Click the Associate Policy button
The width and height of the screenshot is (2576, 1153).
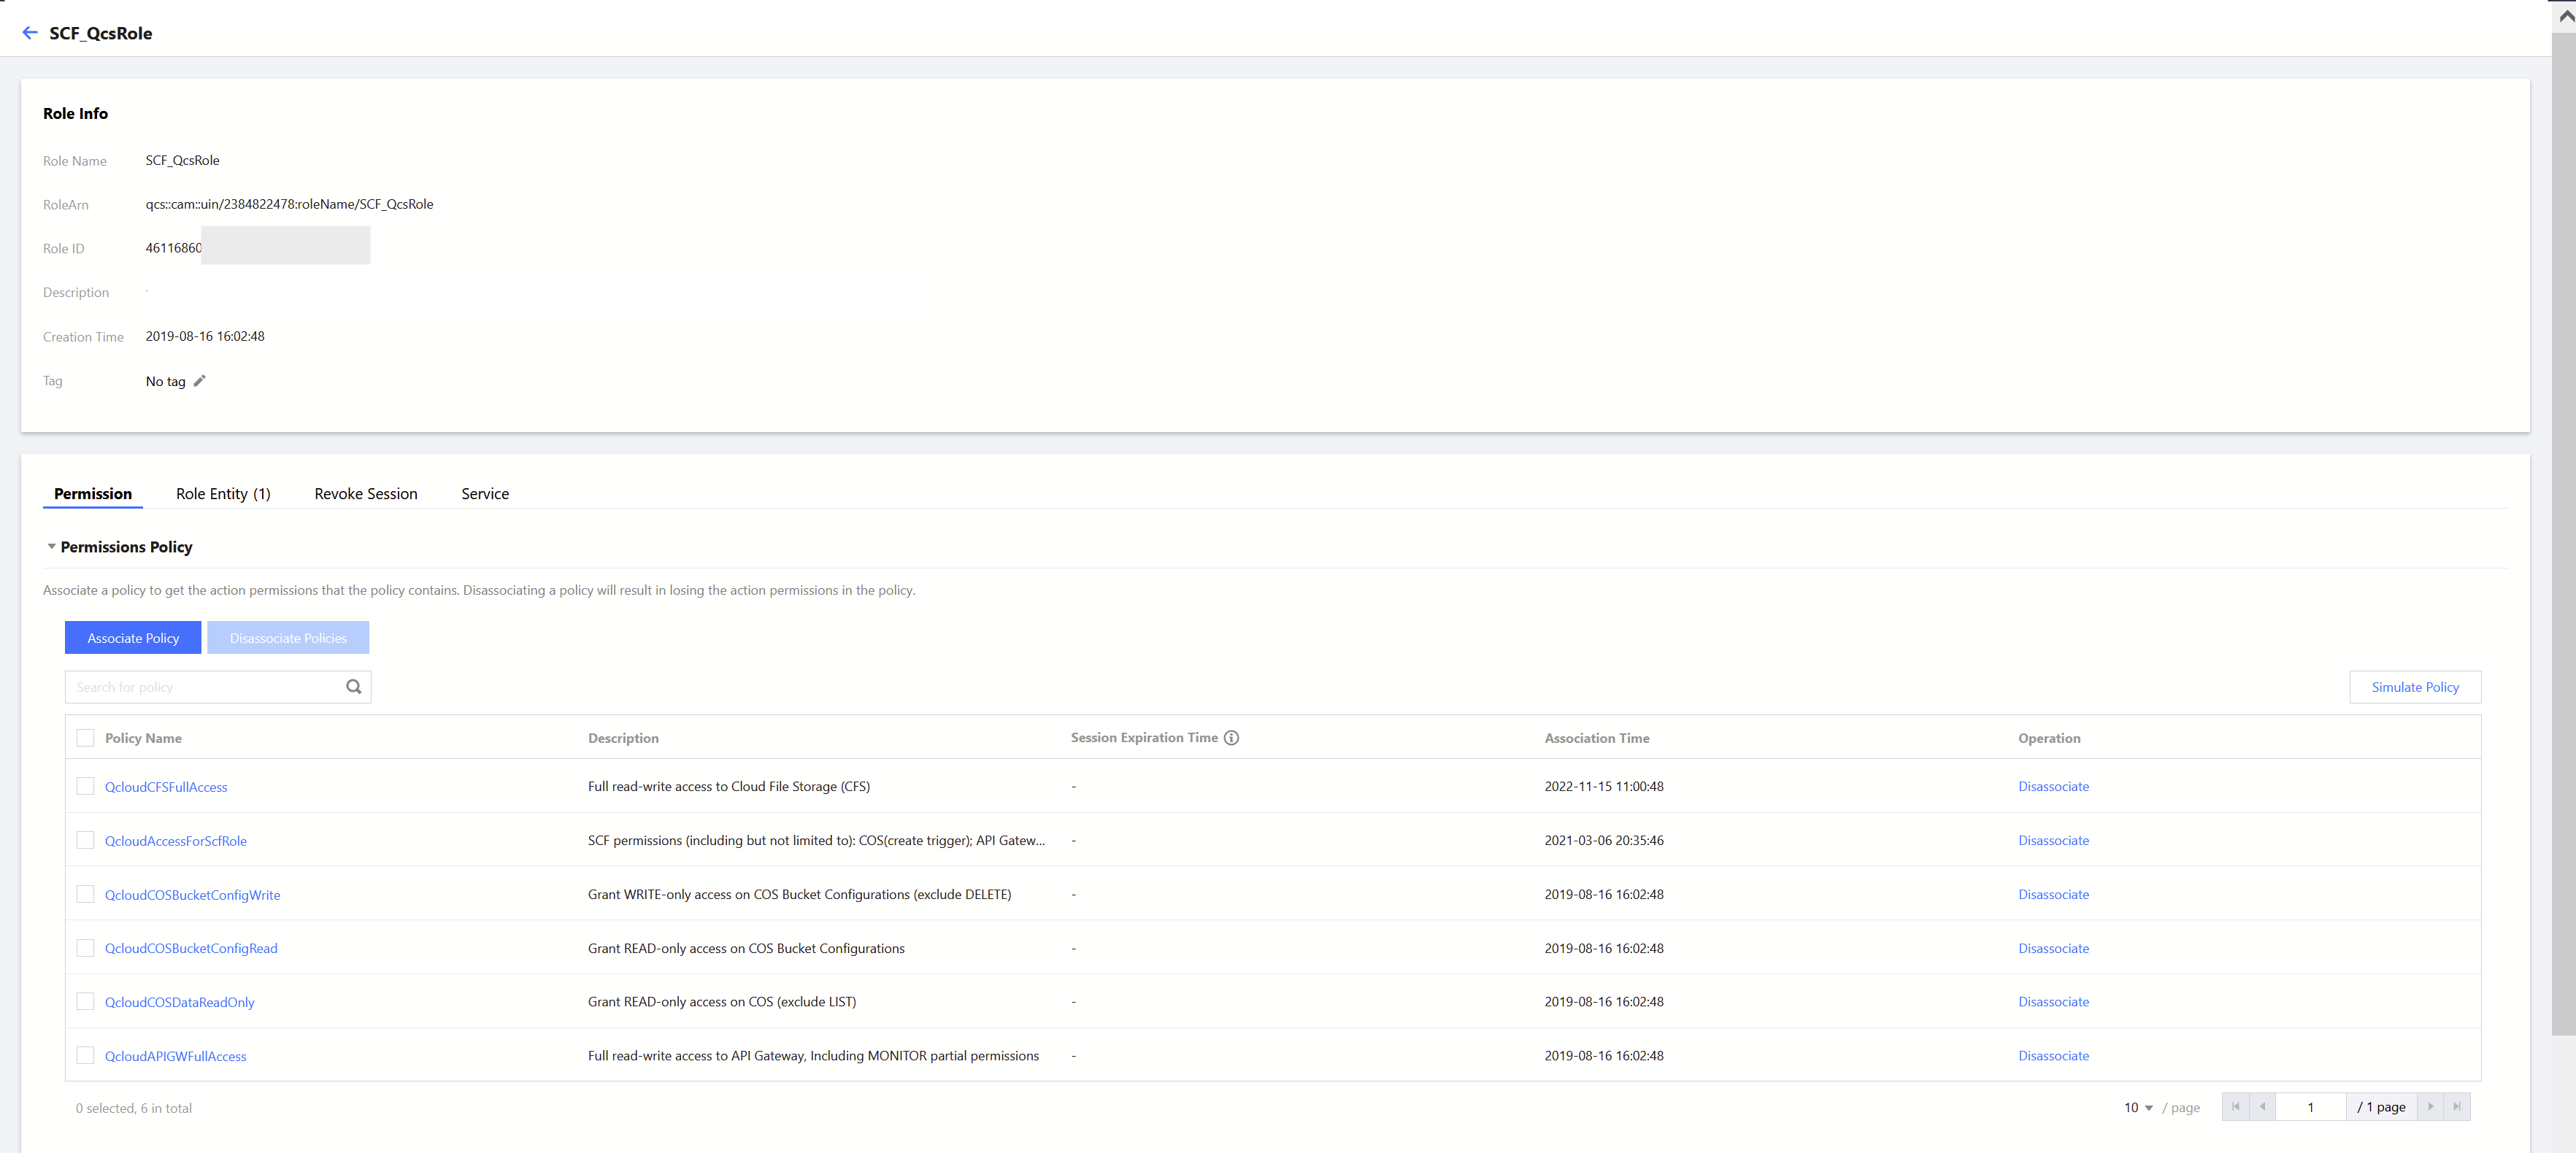(x=133, y=638)
